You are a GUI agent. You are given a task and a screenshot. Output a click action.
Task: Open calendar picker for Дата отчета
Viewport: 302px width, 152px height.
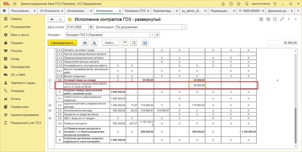[91, 27]
